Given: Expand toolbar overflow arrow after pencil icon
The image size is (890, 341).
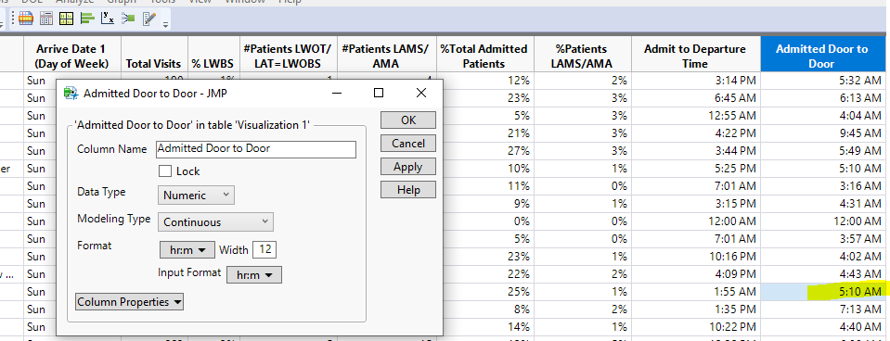Looking at the screenshot, I should 165,24.
